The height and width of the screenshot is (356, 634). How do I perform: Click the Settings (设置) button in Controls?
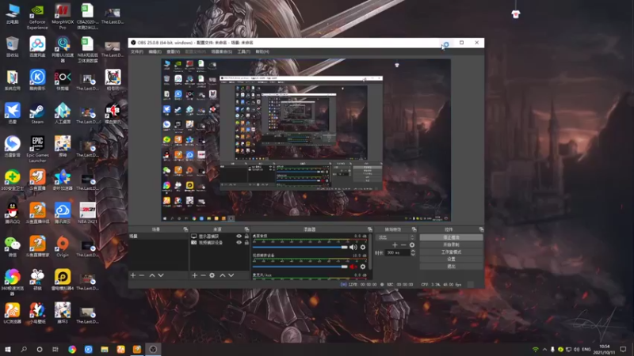[451, 259]
